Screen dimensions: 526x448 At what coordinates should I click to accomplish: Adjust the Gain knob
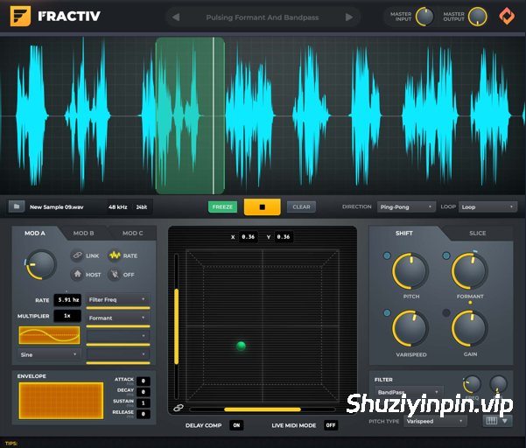tap(470, 328)
